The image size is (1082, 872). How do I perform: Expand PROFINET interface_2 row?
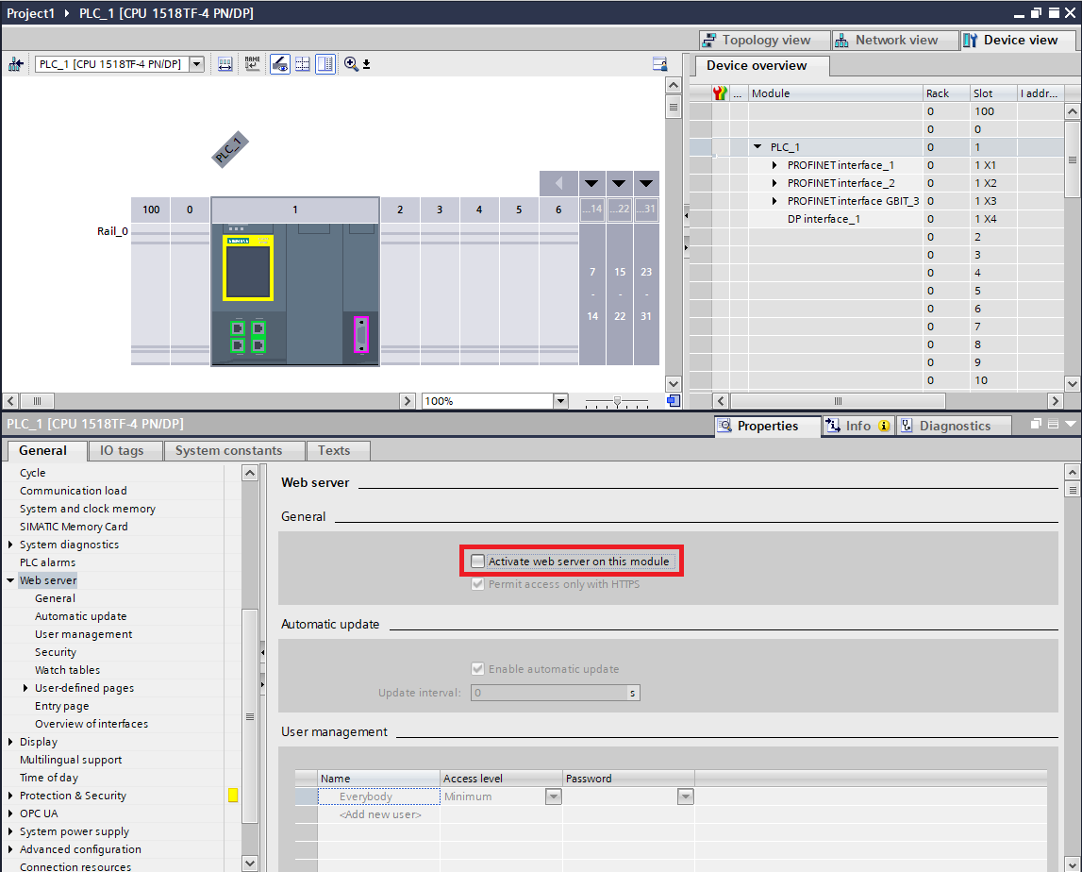point(774,183)
